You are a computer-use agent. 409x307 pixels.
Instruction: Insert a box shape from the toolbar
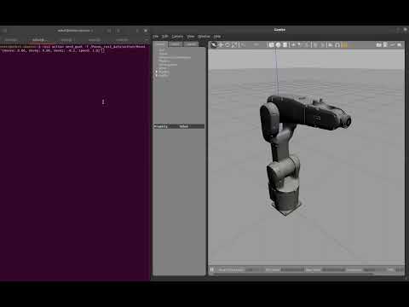click(x=271, y=45)
